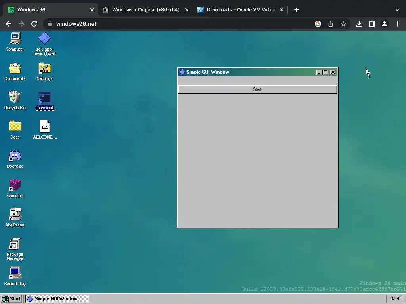Switch to the Downloads Oracle VM VirtualBox tab
The height and width of the screenshot is (304, 406).
[x=241, y=10]
